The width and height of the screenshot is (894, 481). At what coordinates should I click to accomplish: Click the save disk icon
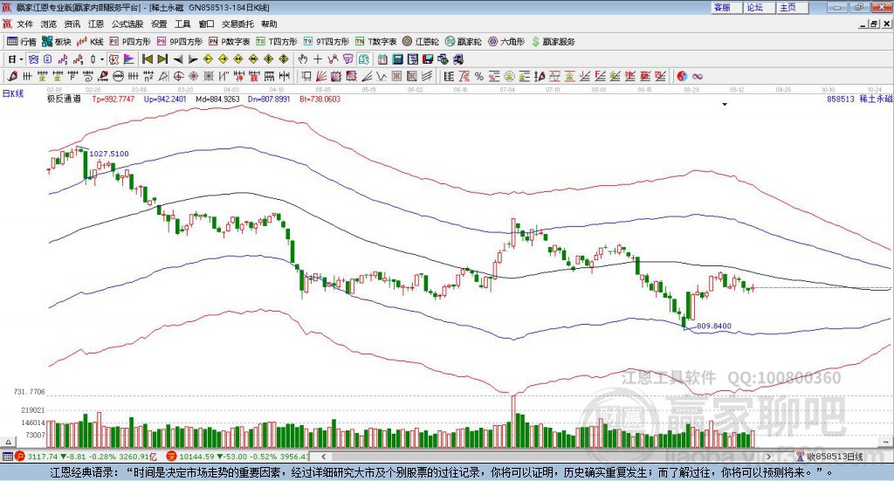pyautogui.click(x=428, y=59)
